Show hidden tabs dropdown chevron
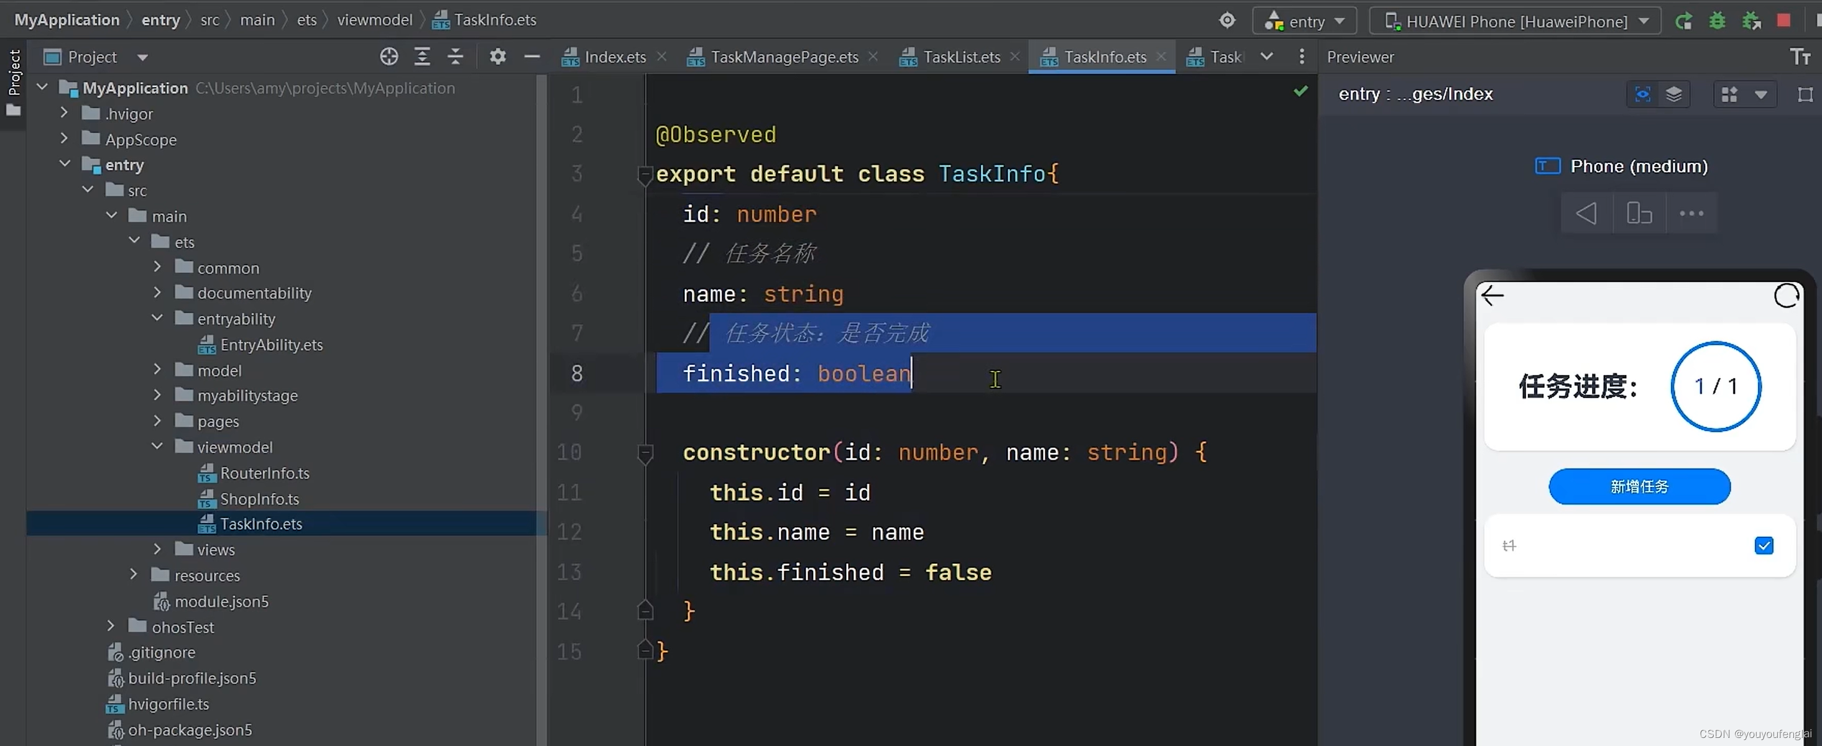The width and height of the screenshot is (1822, 746). (x=1267, y=57)
